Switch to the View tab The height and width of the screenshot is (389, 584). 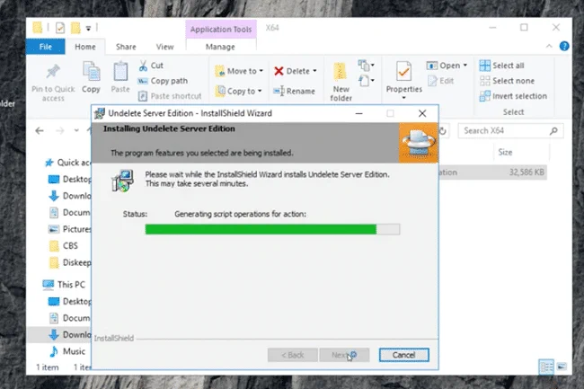coord(164,47)
